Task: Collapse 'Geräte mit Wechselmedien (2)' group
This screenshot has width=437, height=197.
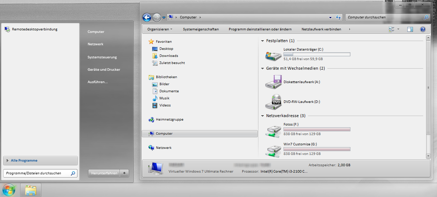Action: [263, 68]
